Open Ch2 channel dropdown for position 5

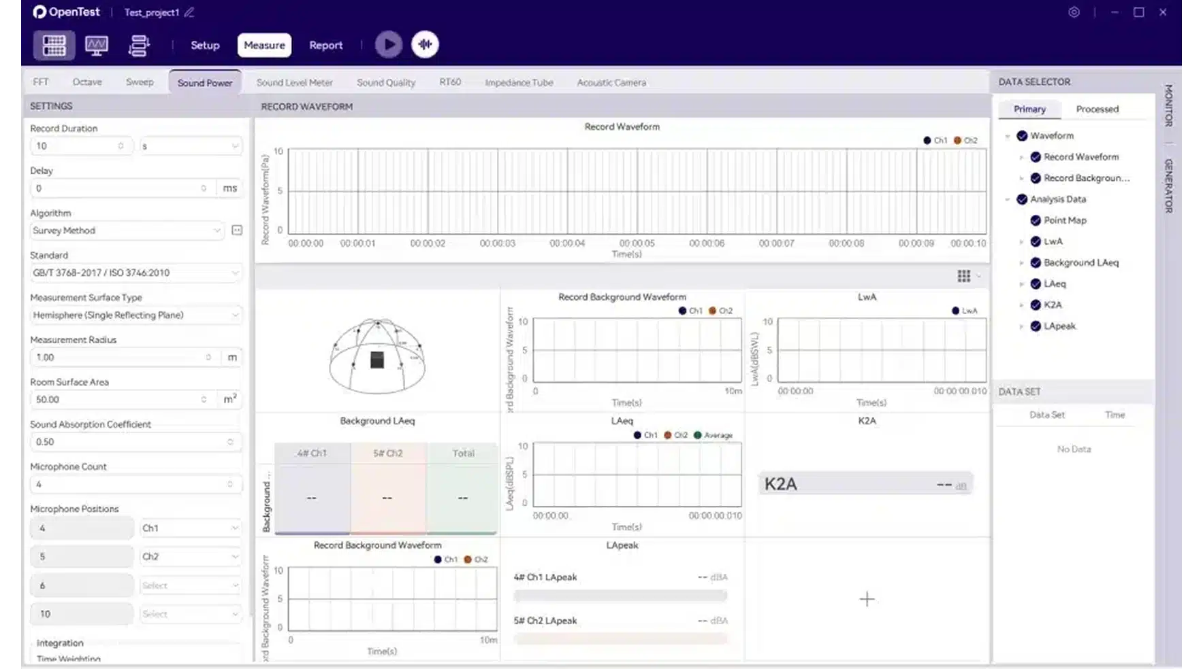point(191,557)
